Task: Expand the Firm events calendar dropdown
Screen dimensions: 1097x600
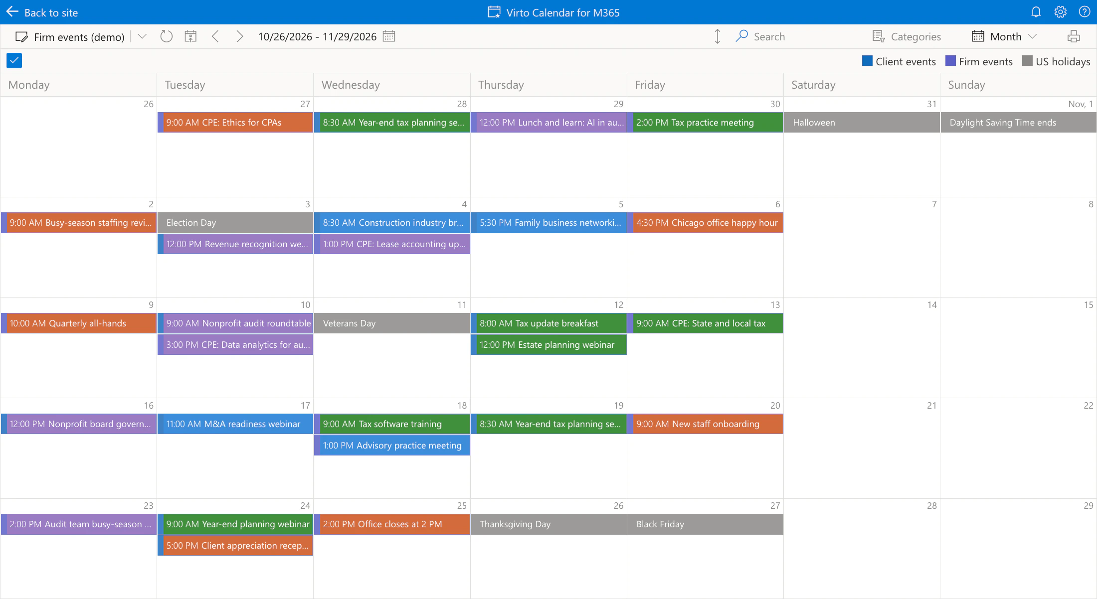Action: (142, 36)
